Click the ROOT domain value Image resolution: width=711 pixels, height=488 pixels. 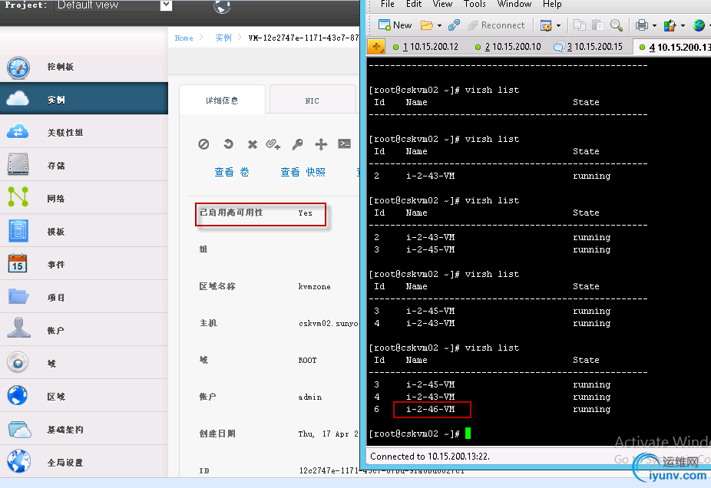(x=307, y=360)
